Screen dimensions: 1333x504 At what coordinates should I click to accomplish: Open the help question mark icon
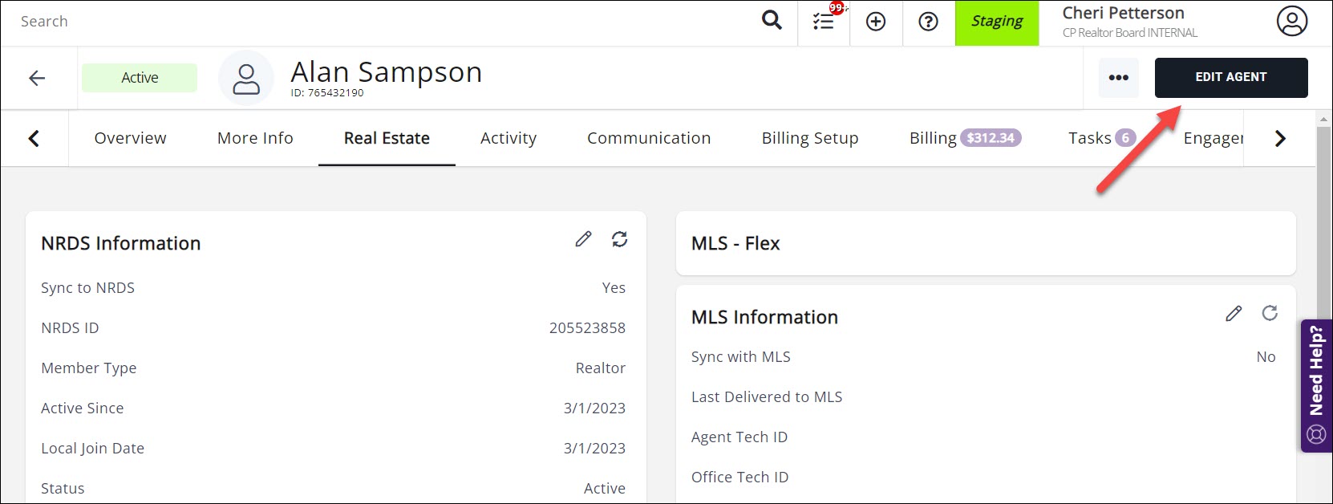tap(928, 22)
